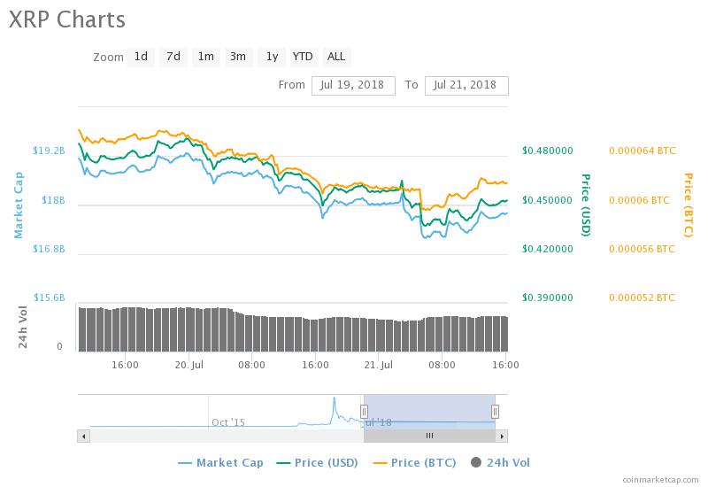This screenshot has height=487, width=708.
Task: Click the $15.6B market cap axis label
Action: pyautogui.click(x=49, y=298)
